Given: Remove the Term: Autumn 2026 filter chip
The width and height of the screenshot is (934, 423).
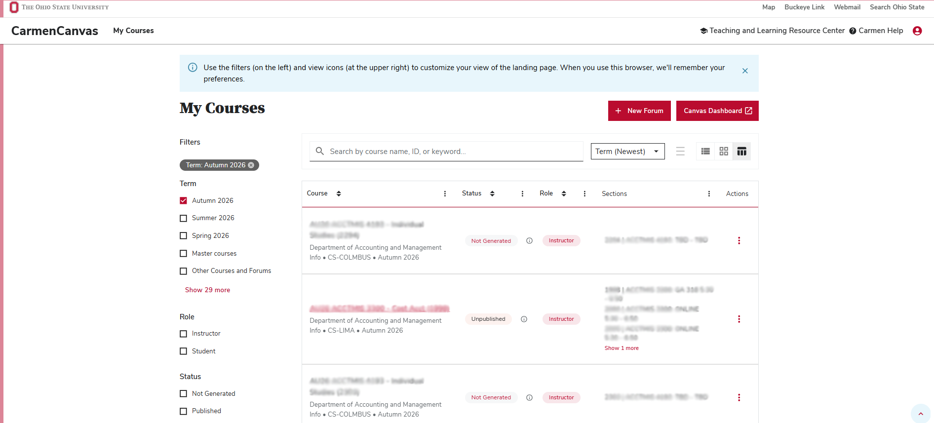Looking at the screenshot, I should coord(251,165).
